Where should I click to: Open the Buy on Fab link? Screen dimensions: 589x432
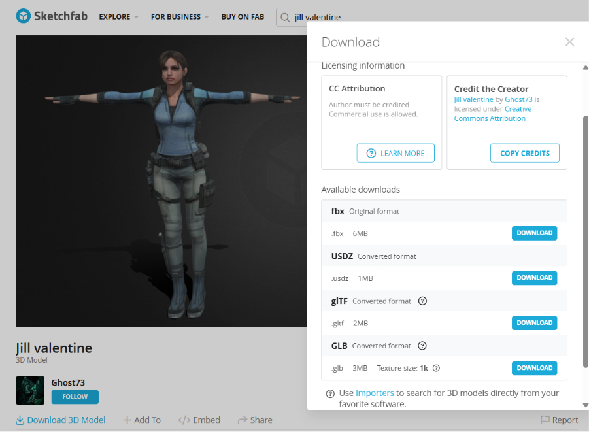pos(243,17)
